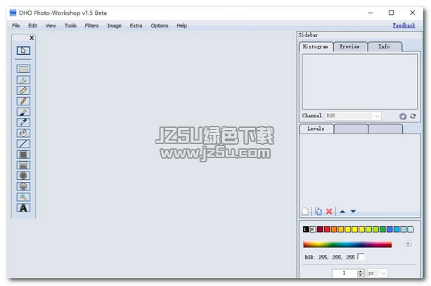Select the ruler measure tool
Image resolution: width=431 pixels, height=286 pixels.
[x=23, y=91]
